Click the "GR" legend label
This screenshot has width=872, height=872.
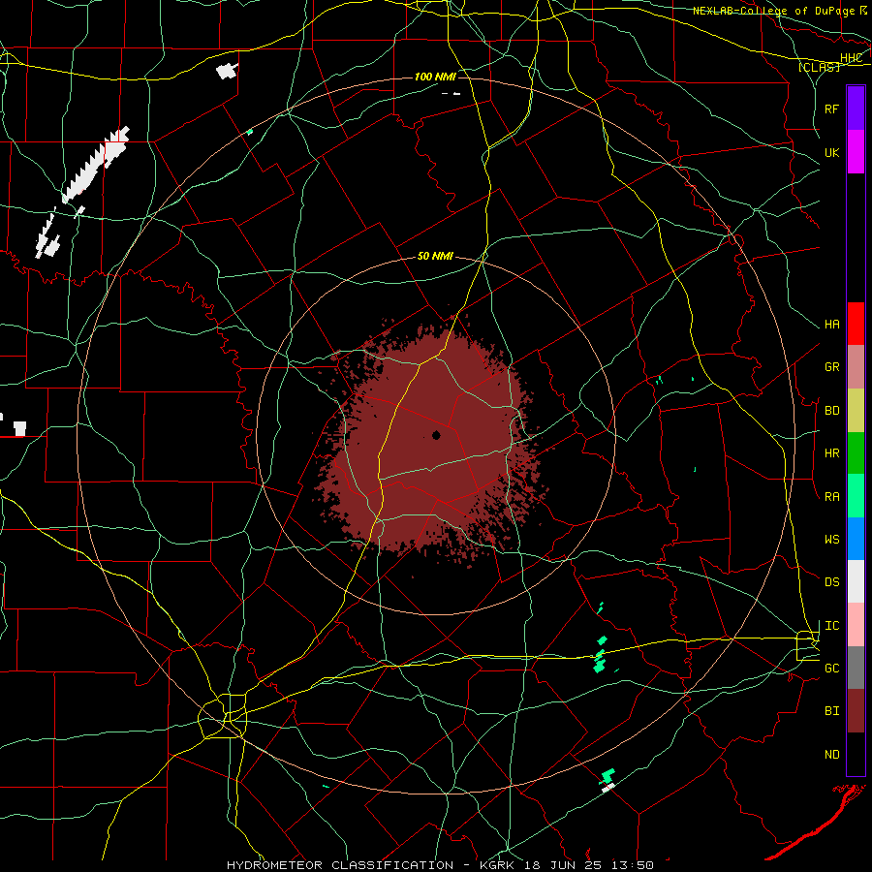832,367
